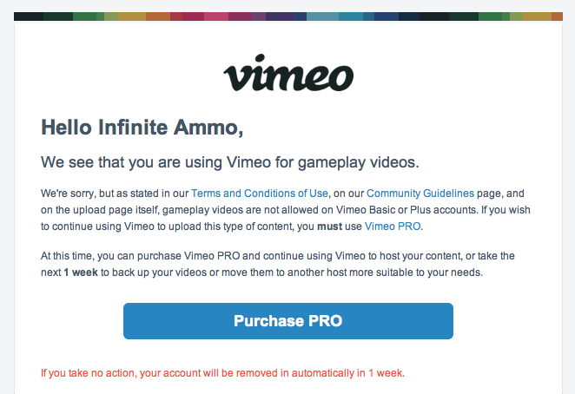Viewport: 575px width, 394px height.
Task: Click the gameplay videos subheading
Action: tap(230, 162)
